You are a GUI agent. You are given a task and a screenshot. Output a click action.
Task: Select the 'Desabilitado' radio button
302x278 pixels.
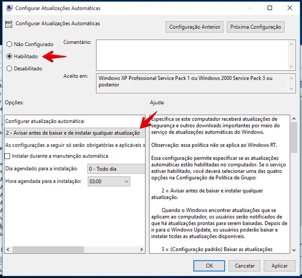(x=9, y=69)
